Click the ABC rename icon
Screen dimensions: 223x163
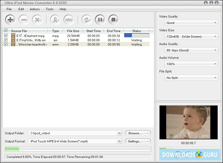click(x=68, y=20)
